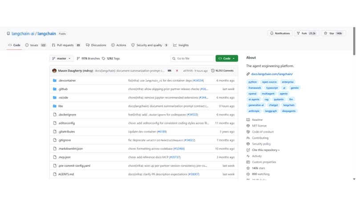Expand Cite this repository menu
Viewport: 356px width, 200px height.
pos(266,150)
